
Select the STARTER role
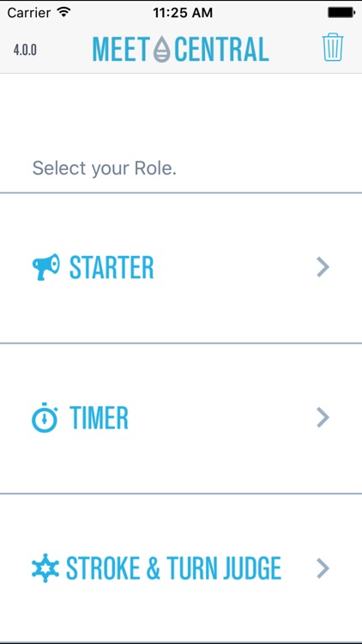181,268
